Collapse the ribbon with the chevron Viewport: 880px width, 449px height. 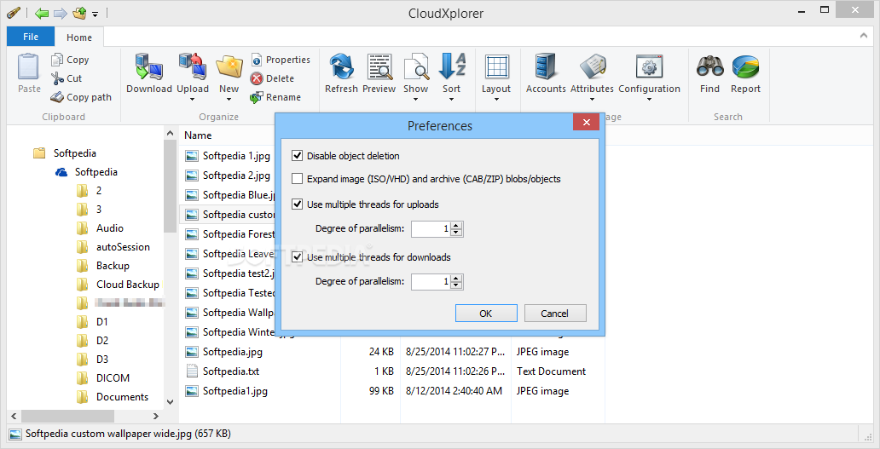coord(864,36)
